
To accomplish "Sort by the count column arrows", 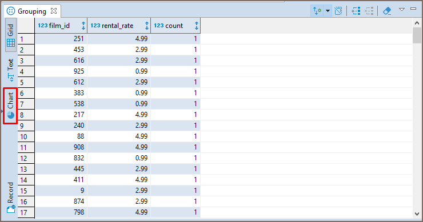I will pyautogui.click(x=197, y=26).
